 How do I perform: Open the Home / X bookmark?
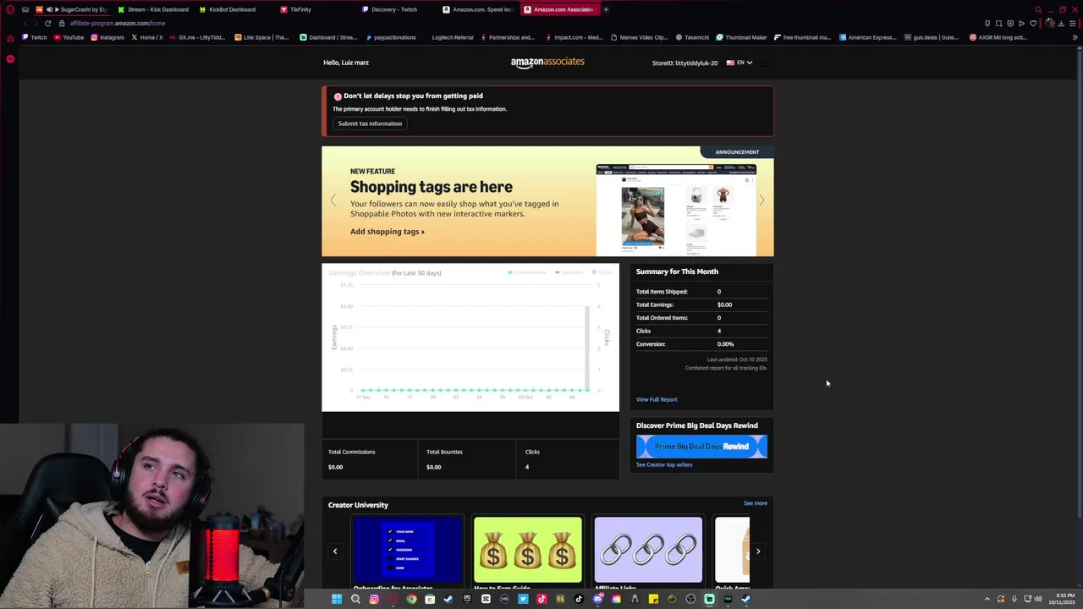pos(146,37)
